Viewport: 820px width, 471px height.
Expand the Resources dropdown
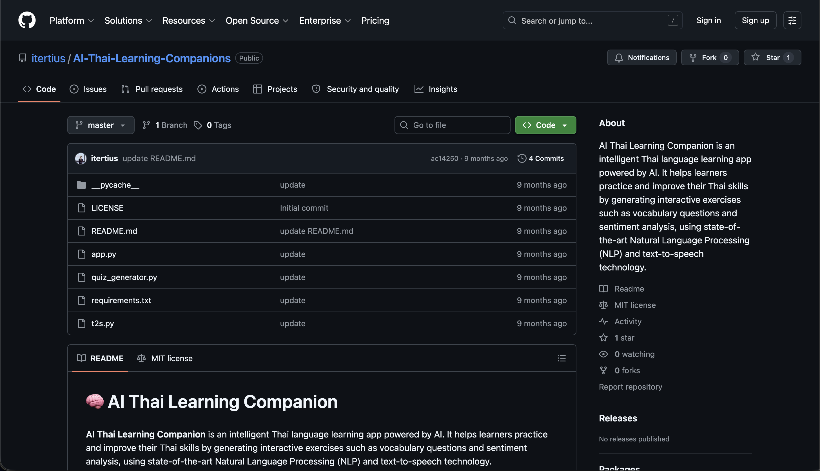point(189,20)
